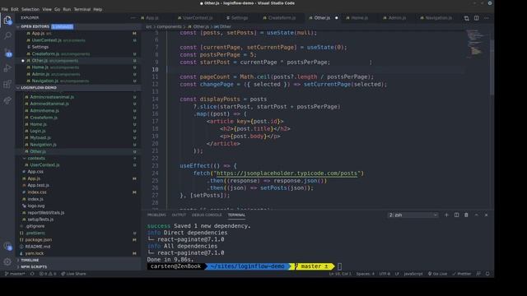527x296 pixels.
Task: Open the File menu
Action: pyautogui.click(x=5, y=9)
